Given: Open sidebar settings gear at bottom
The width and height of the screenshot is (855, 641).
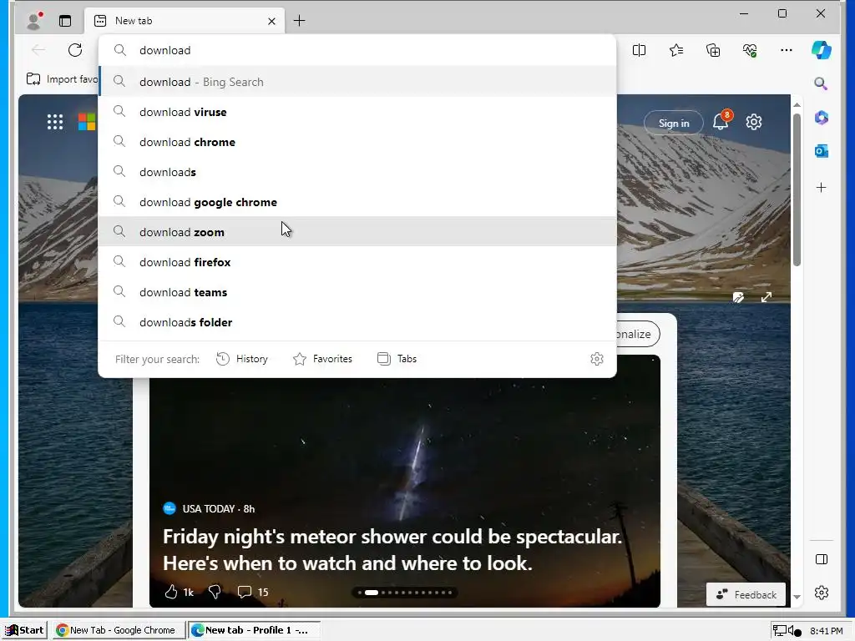Looking at the screenshot, I should [x=822, y=593].
